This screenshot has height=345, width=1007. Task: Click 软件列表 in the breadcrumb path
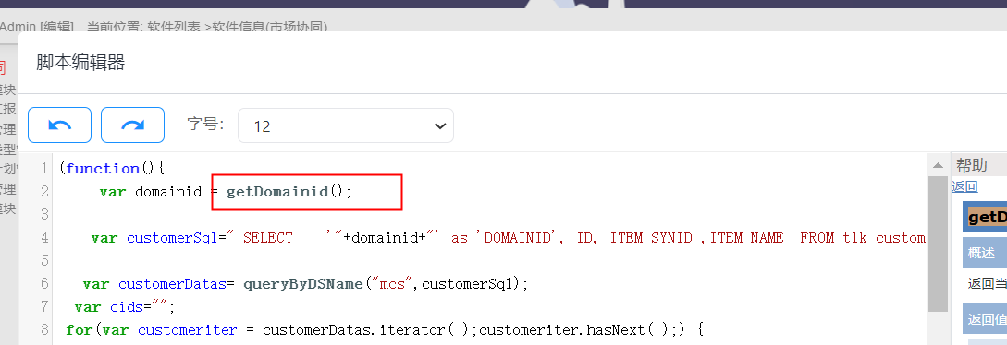coord(174,27)
